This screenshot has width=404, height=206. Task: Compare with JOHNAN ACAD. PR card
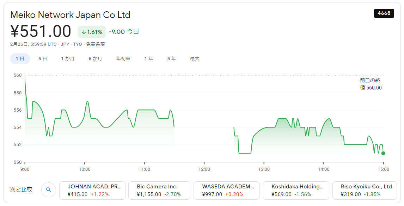(92, 190)
